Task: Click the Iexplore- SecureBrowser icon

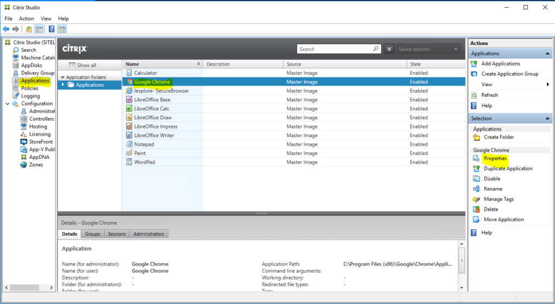Action: click(129, 90)
